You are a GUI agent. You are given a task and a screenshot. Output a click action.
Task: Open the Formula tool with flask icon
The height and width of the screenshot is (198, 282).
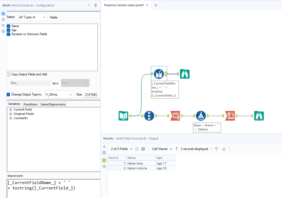click(201, 115)
